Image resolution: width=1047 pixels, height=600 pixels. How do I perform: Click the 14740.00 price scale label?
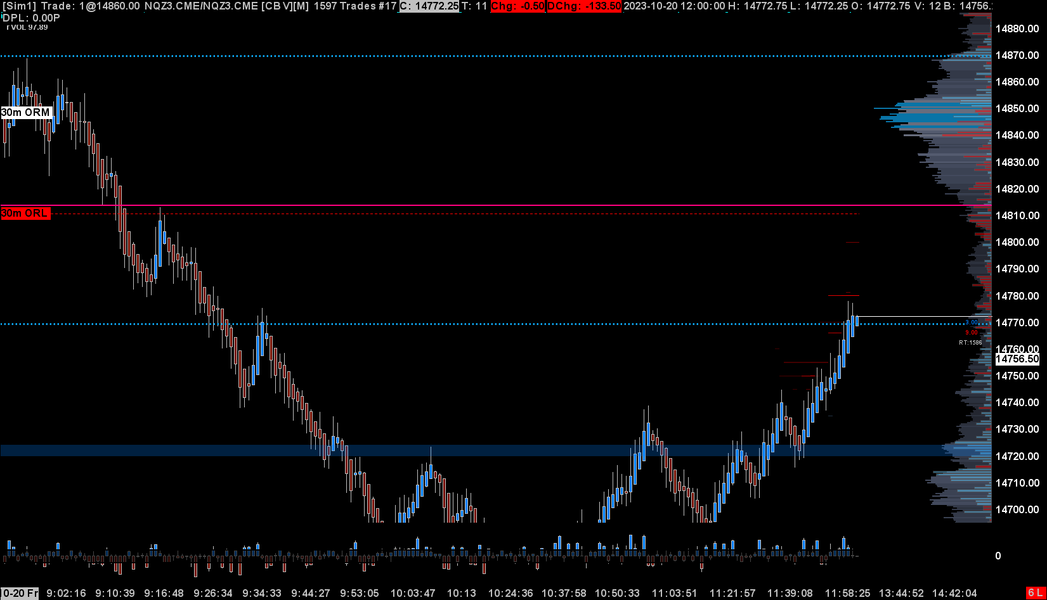(1017, 402)
